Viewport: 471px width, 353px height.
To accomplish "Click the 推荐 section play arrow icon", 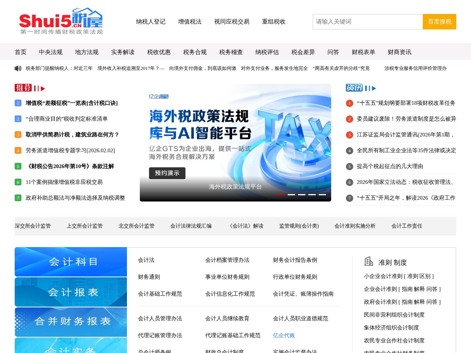I will click(43, 89).
